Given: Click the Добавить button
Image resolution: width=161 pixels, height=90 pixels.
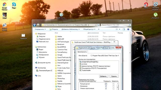Looking at the screenshot, I should tap(104, 76).
